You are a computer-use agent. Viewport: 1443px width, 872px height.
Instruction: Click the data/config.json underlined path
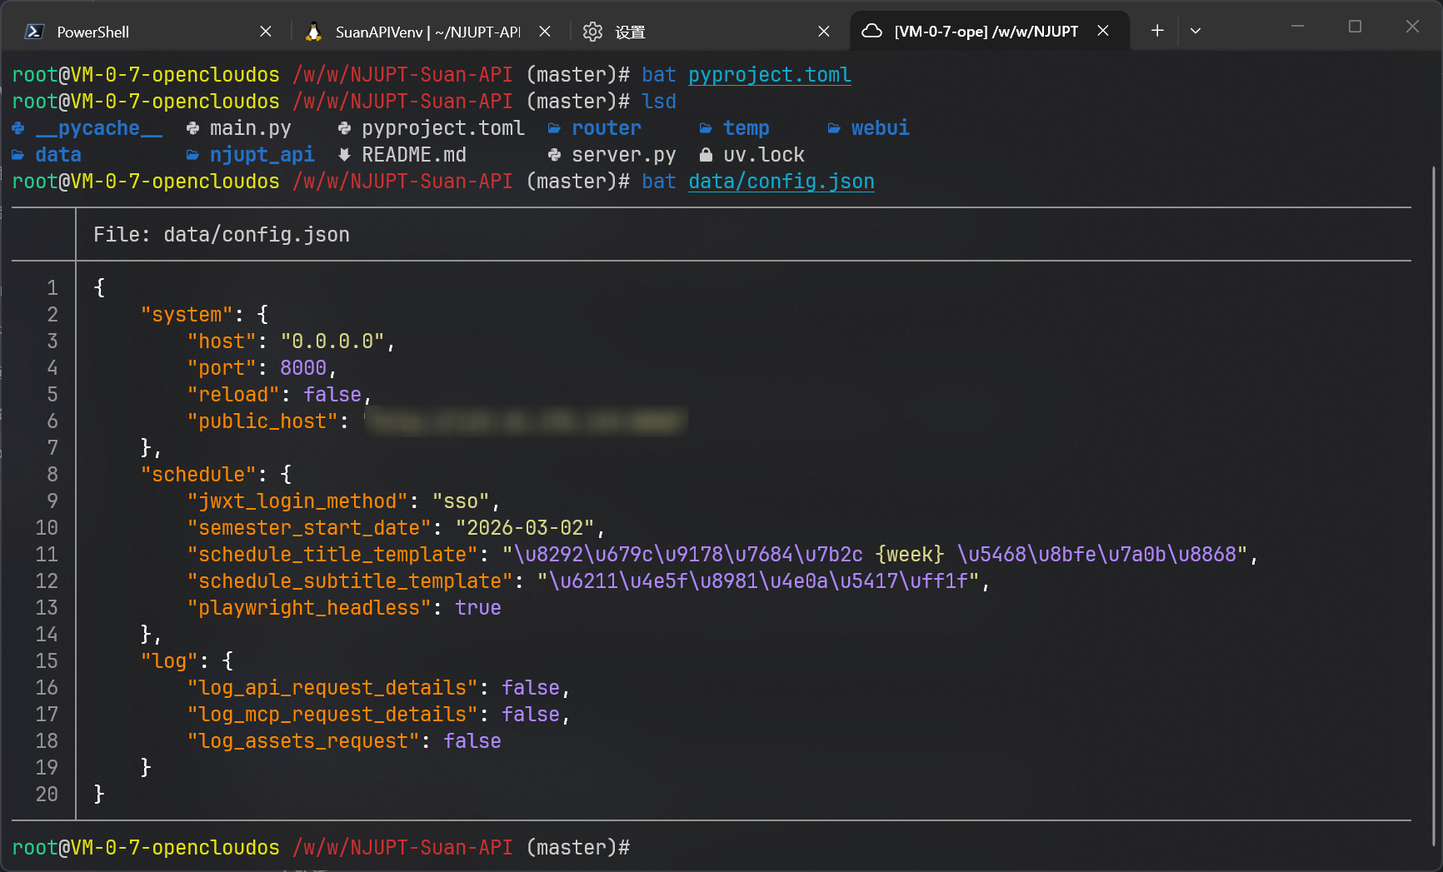pos(781,182)
